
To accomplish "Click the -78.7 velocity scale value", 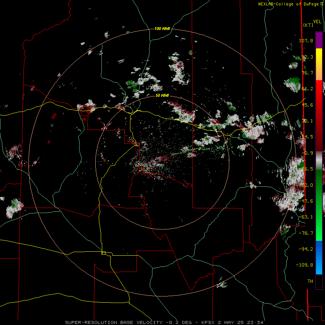I will (306, 233).
